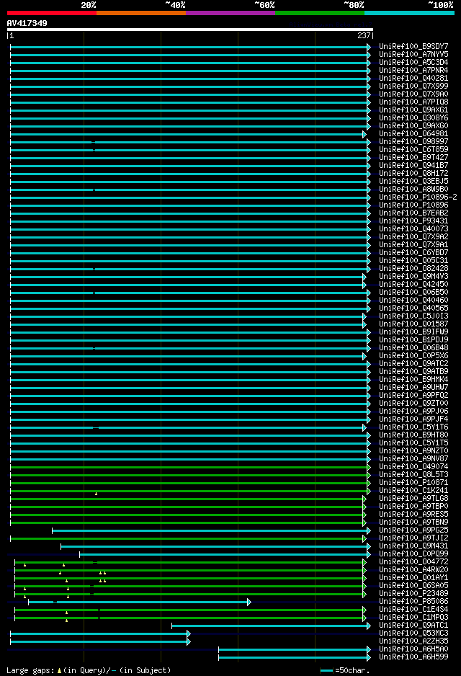Select hit UniRef100_Q40073

[x=413, y=229]
